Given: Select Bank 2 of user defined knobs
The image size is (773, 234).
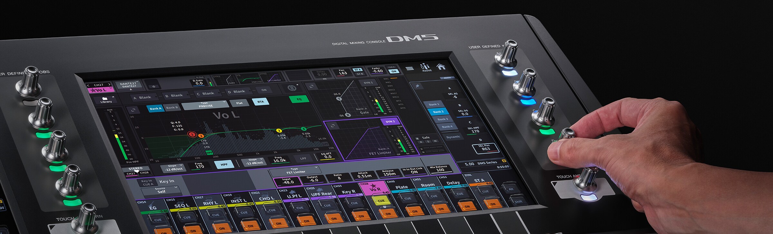Looking at the screenshot, I should (438, 112).
